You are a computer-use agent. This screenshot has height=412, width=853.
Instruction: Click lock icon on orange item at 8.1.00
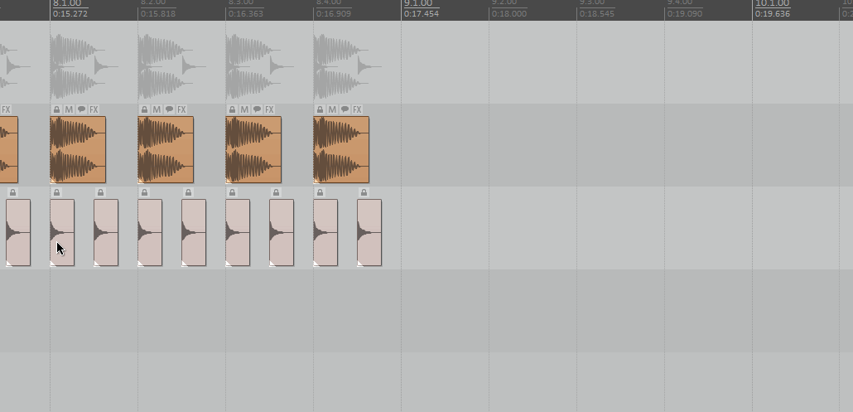[56, 110]
